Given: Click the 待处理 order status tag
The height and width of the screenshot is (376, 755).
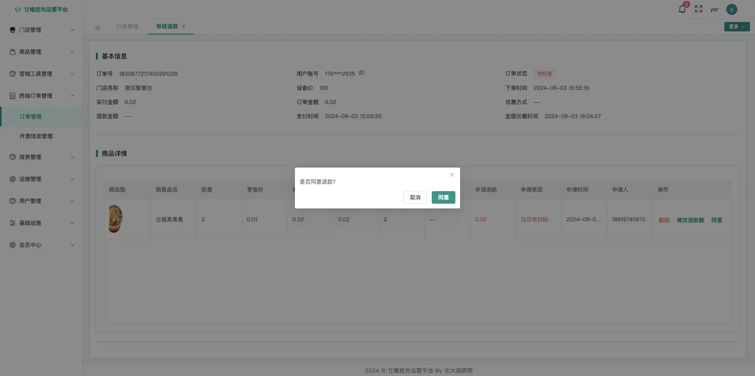Looking at the screenshot, I should coord(545,74).
